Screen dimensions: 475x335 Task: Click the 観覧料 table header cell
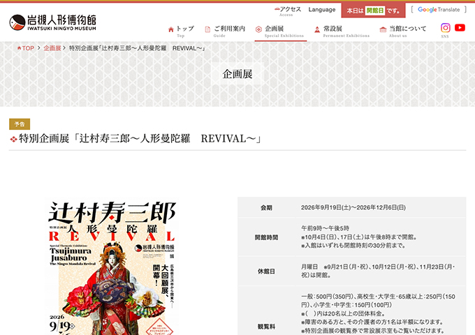pos(266,326)
